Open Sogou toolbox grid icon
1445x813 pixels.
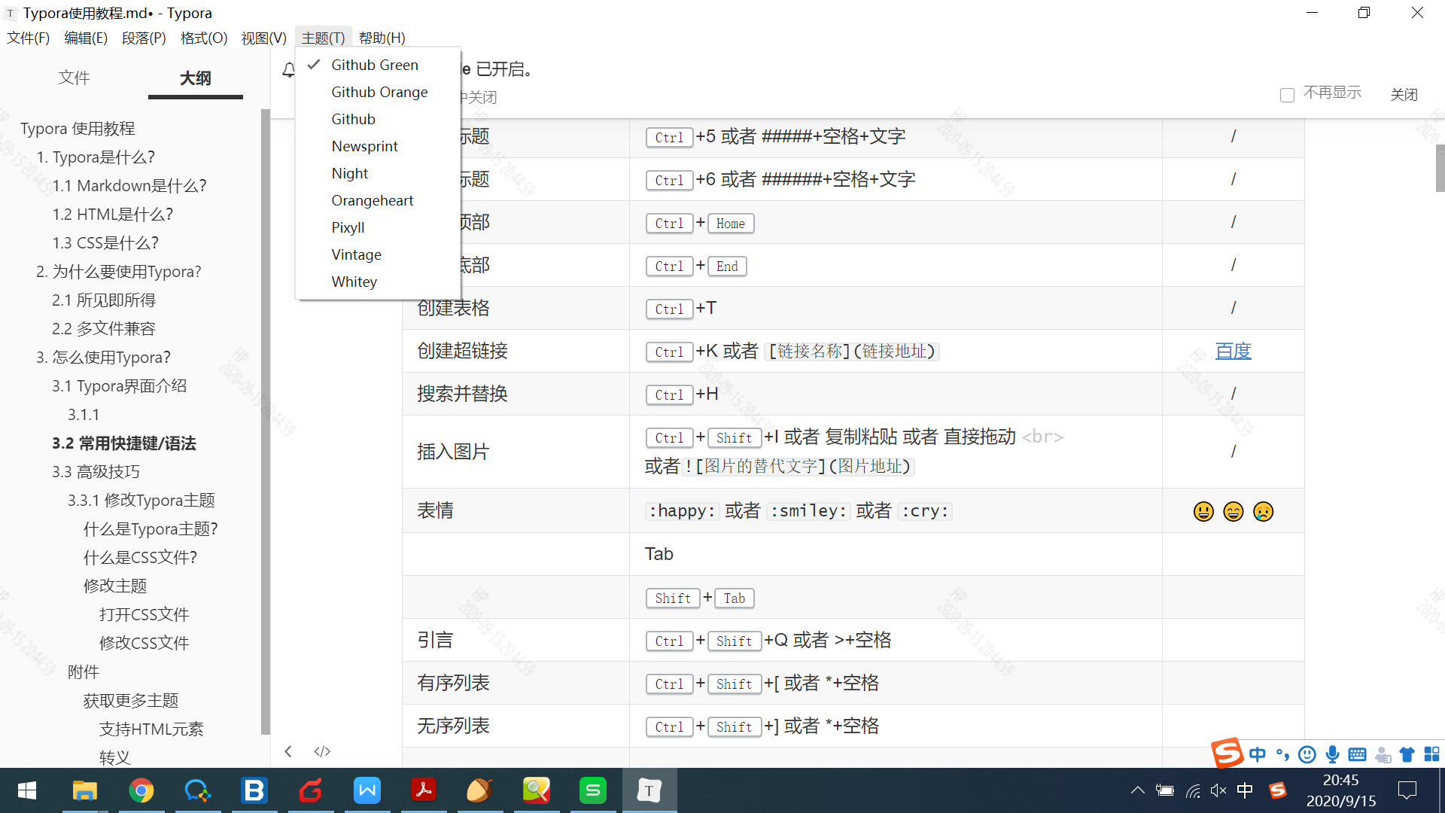[1432, 754]
